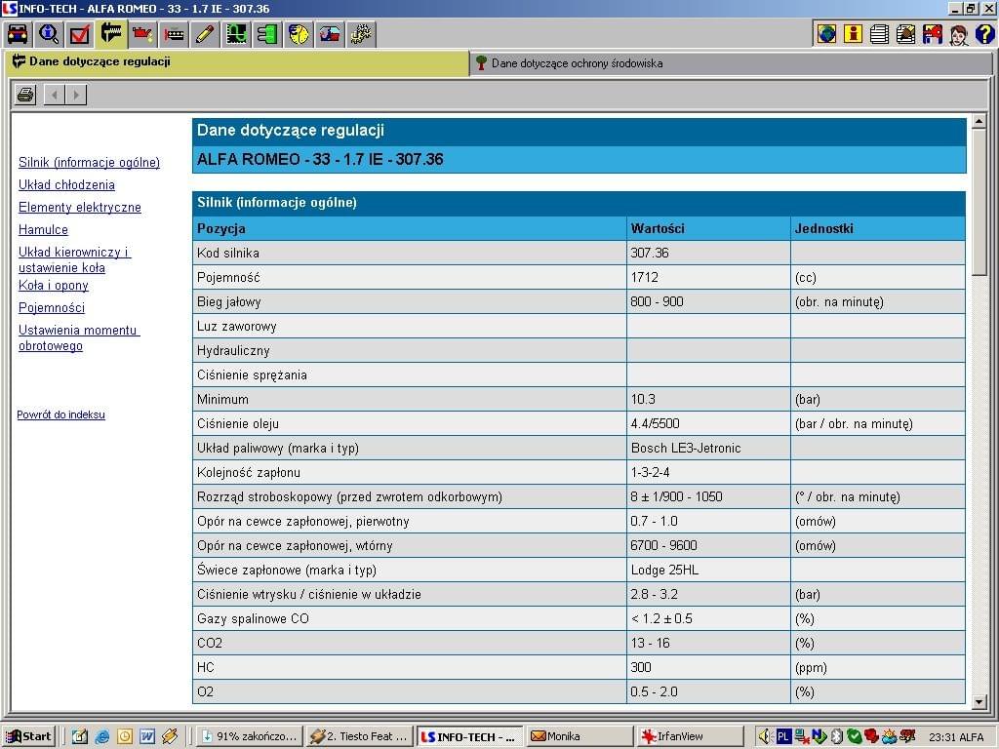The height and width of the screenshot is (749, 999).
Task: Print the page with printer icon
Action: 25,95
